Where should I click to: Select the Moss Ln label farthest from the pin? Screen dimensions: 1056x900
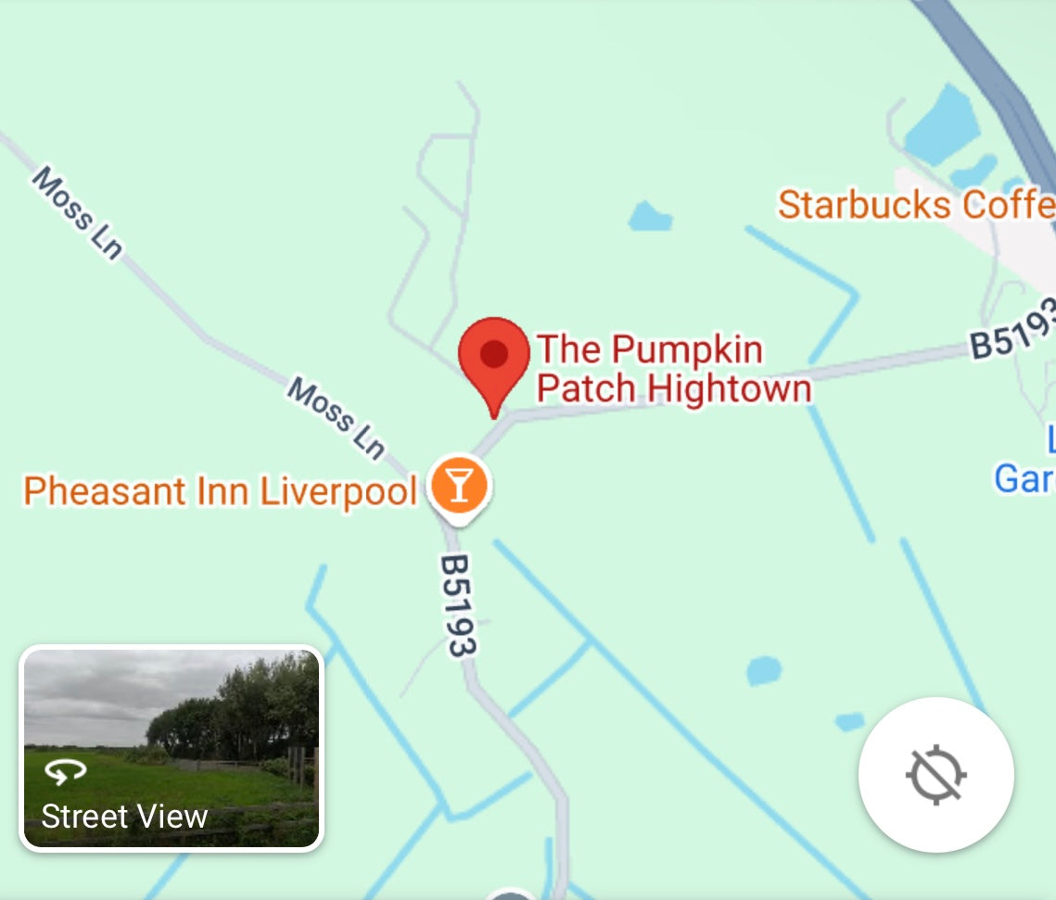78,212
